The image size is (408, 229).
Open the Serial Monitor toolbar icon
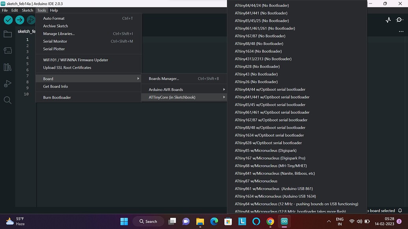coord(399,20)
